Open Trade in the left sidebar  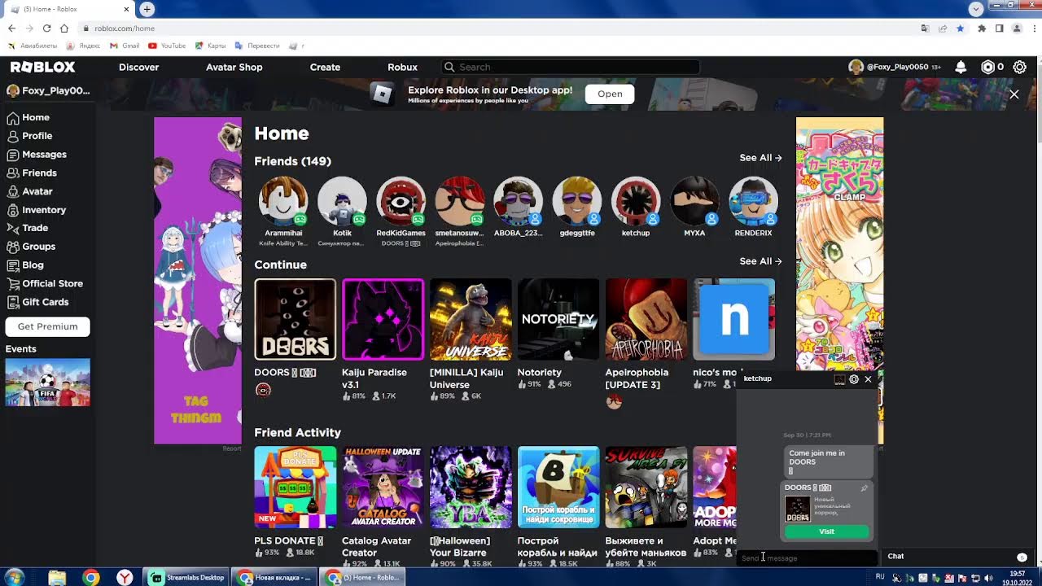coord(28,228)
